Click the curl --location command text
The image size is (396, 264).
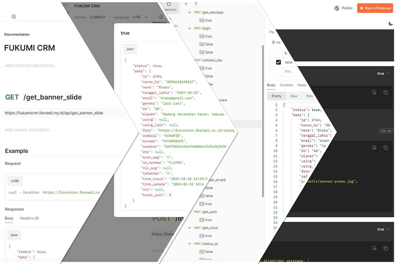(x=54, y=192)
